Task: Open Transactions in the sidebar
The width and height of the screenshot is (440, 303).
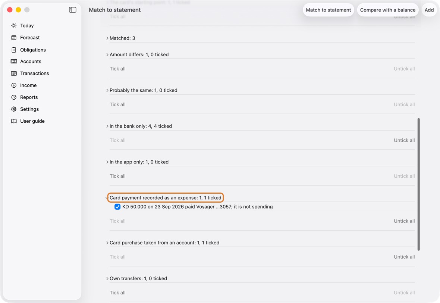Action: pos(42,73)
